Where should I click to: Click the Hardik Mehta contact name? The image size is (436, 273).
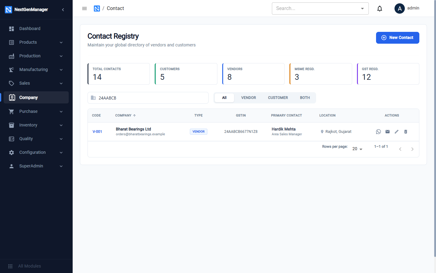[x=284, y=129]
